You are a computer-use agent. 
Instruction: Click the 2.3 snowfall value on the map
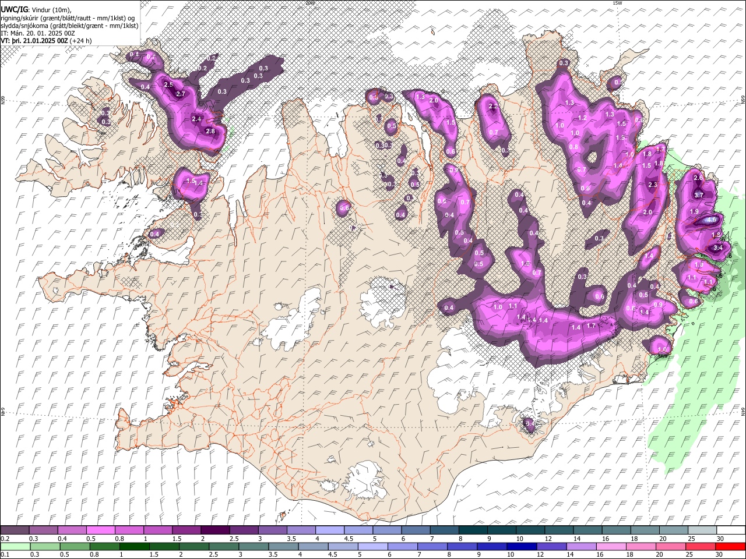[653, 185]
